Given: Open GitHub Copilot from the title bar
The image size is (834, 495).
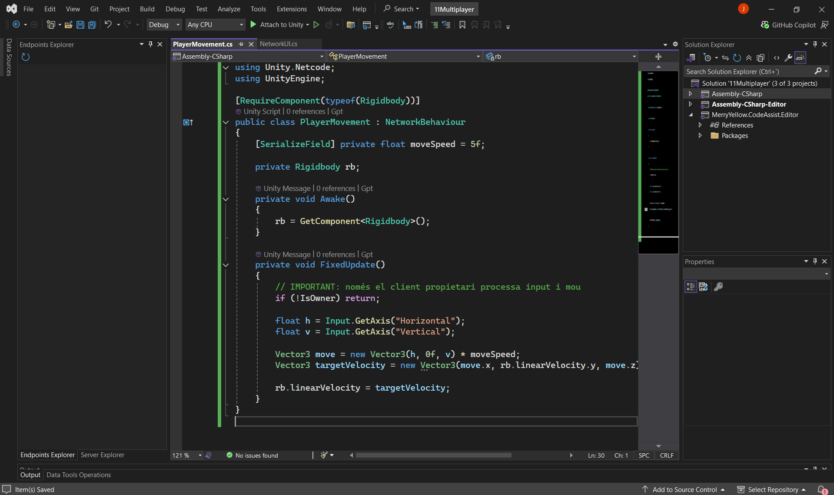Looking at the screenshot, I should pyautogui.click(x=788, y=25).
